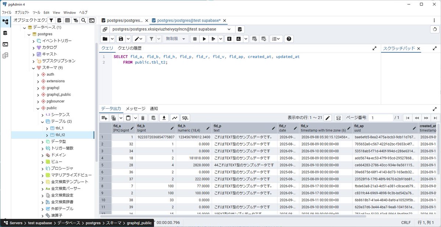Select row number 5 in the results grid
Image resolution: width=441 pixels, height=227 pixels.
coord(105,165)
